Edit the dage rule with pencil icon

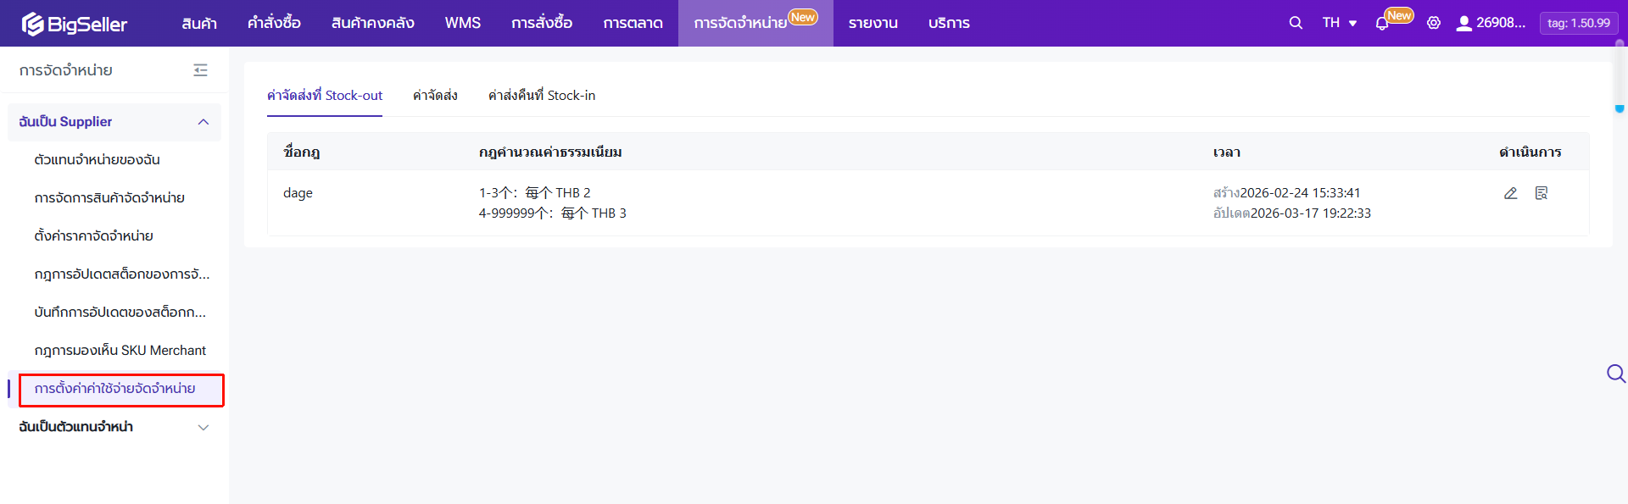(1510, 193)
